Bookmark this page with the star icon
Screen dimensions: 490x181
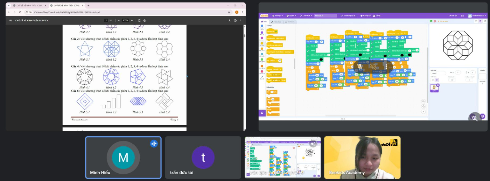[x=229, y=12]
